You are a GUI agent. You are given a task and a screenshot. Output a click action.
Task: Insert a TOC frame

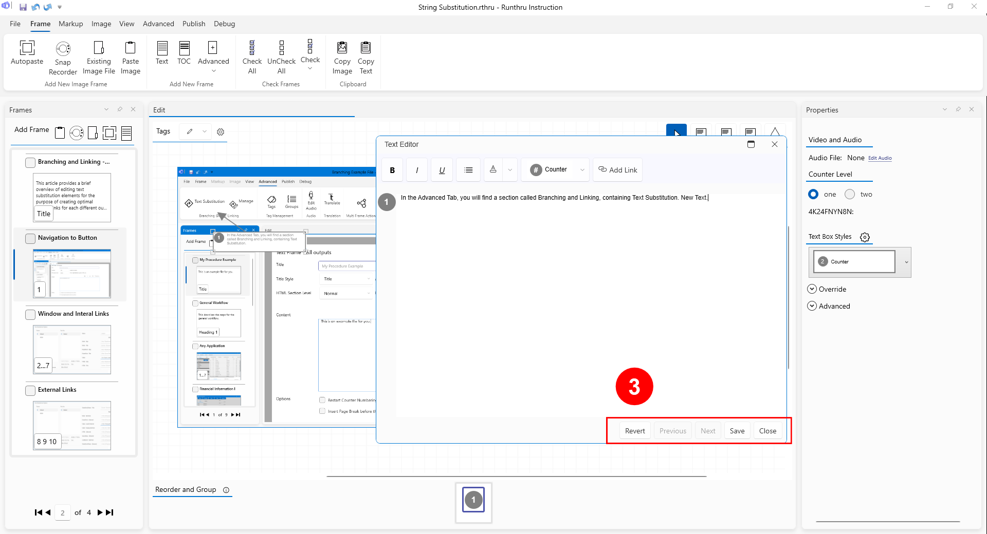pos(184,48)
